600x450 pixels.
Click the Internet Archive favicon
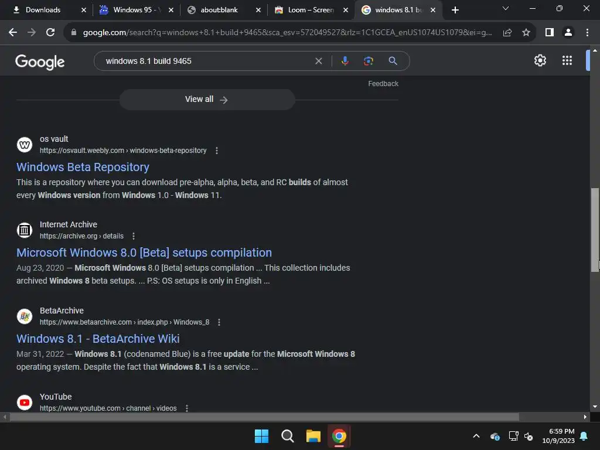[x=25, y=230]
